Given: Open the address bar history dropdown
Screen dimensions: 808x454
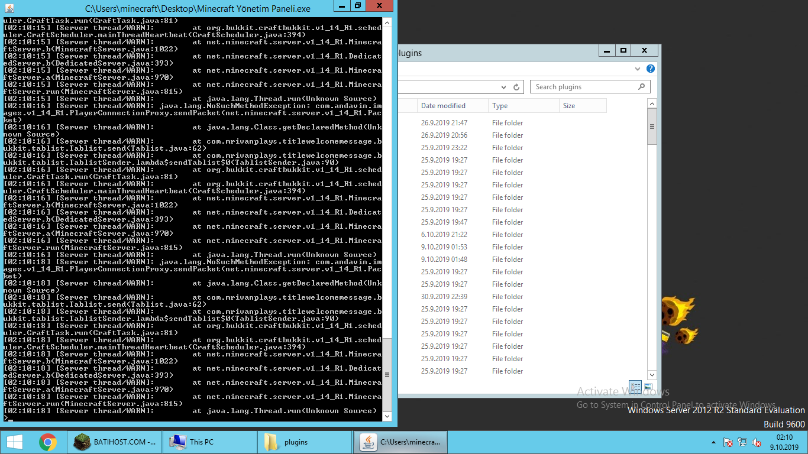Looking at the screenshot, I should [503, 87].
